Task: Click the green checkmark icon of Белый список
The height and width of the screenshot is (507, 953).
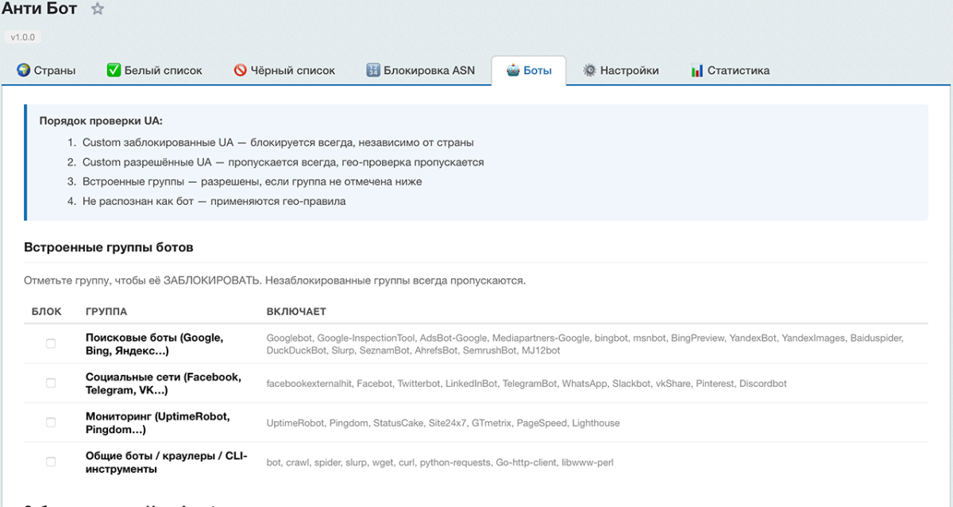Action: pyautogui.click(x=114, y=70)
